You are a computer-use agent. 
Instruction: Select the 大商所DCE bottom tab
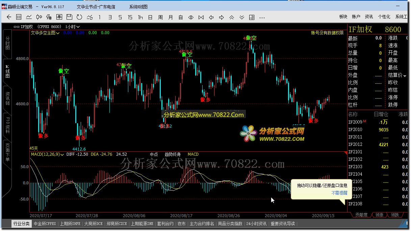(x=93, y=224)
